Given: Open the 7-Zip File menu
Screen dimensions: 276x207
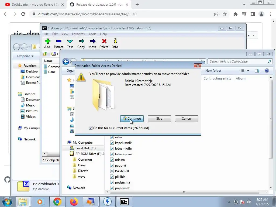Looking at the screenshot, I should point(46,34).
